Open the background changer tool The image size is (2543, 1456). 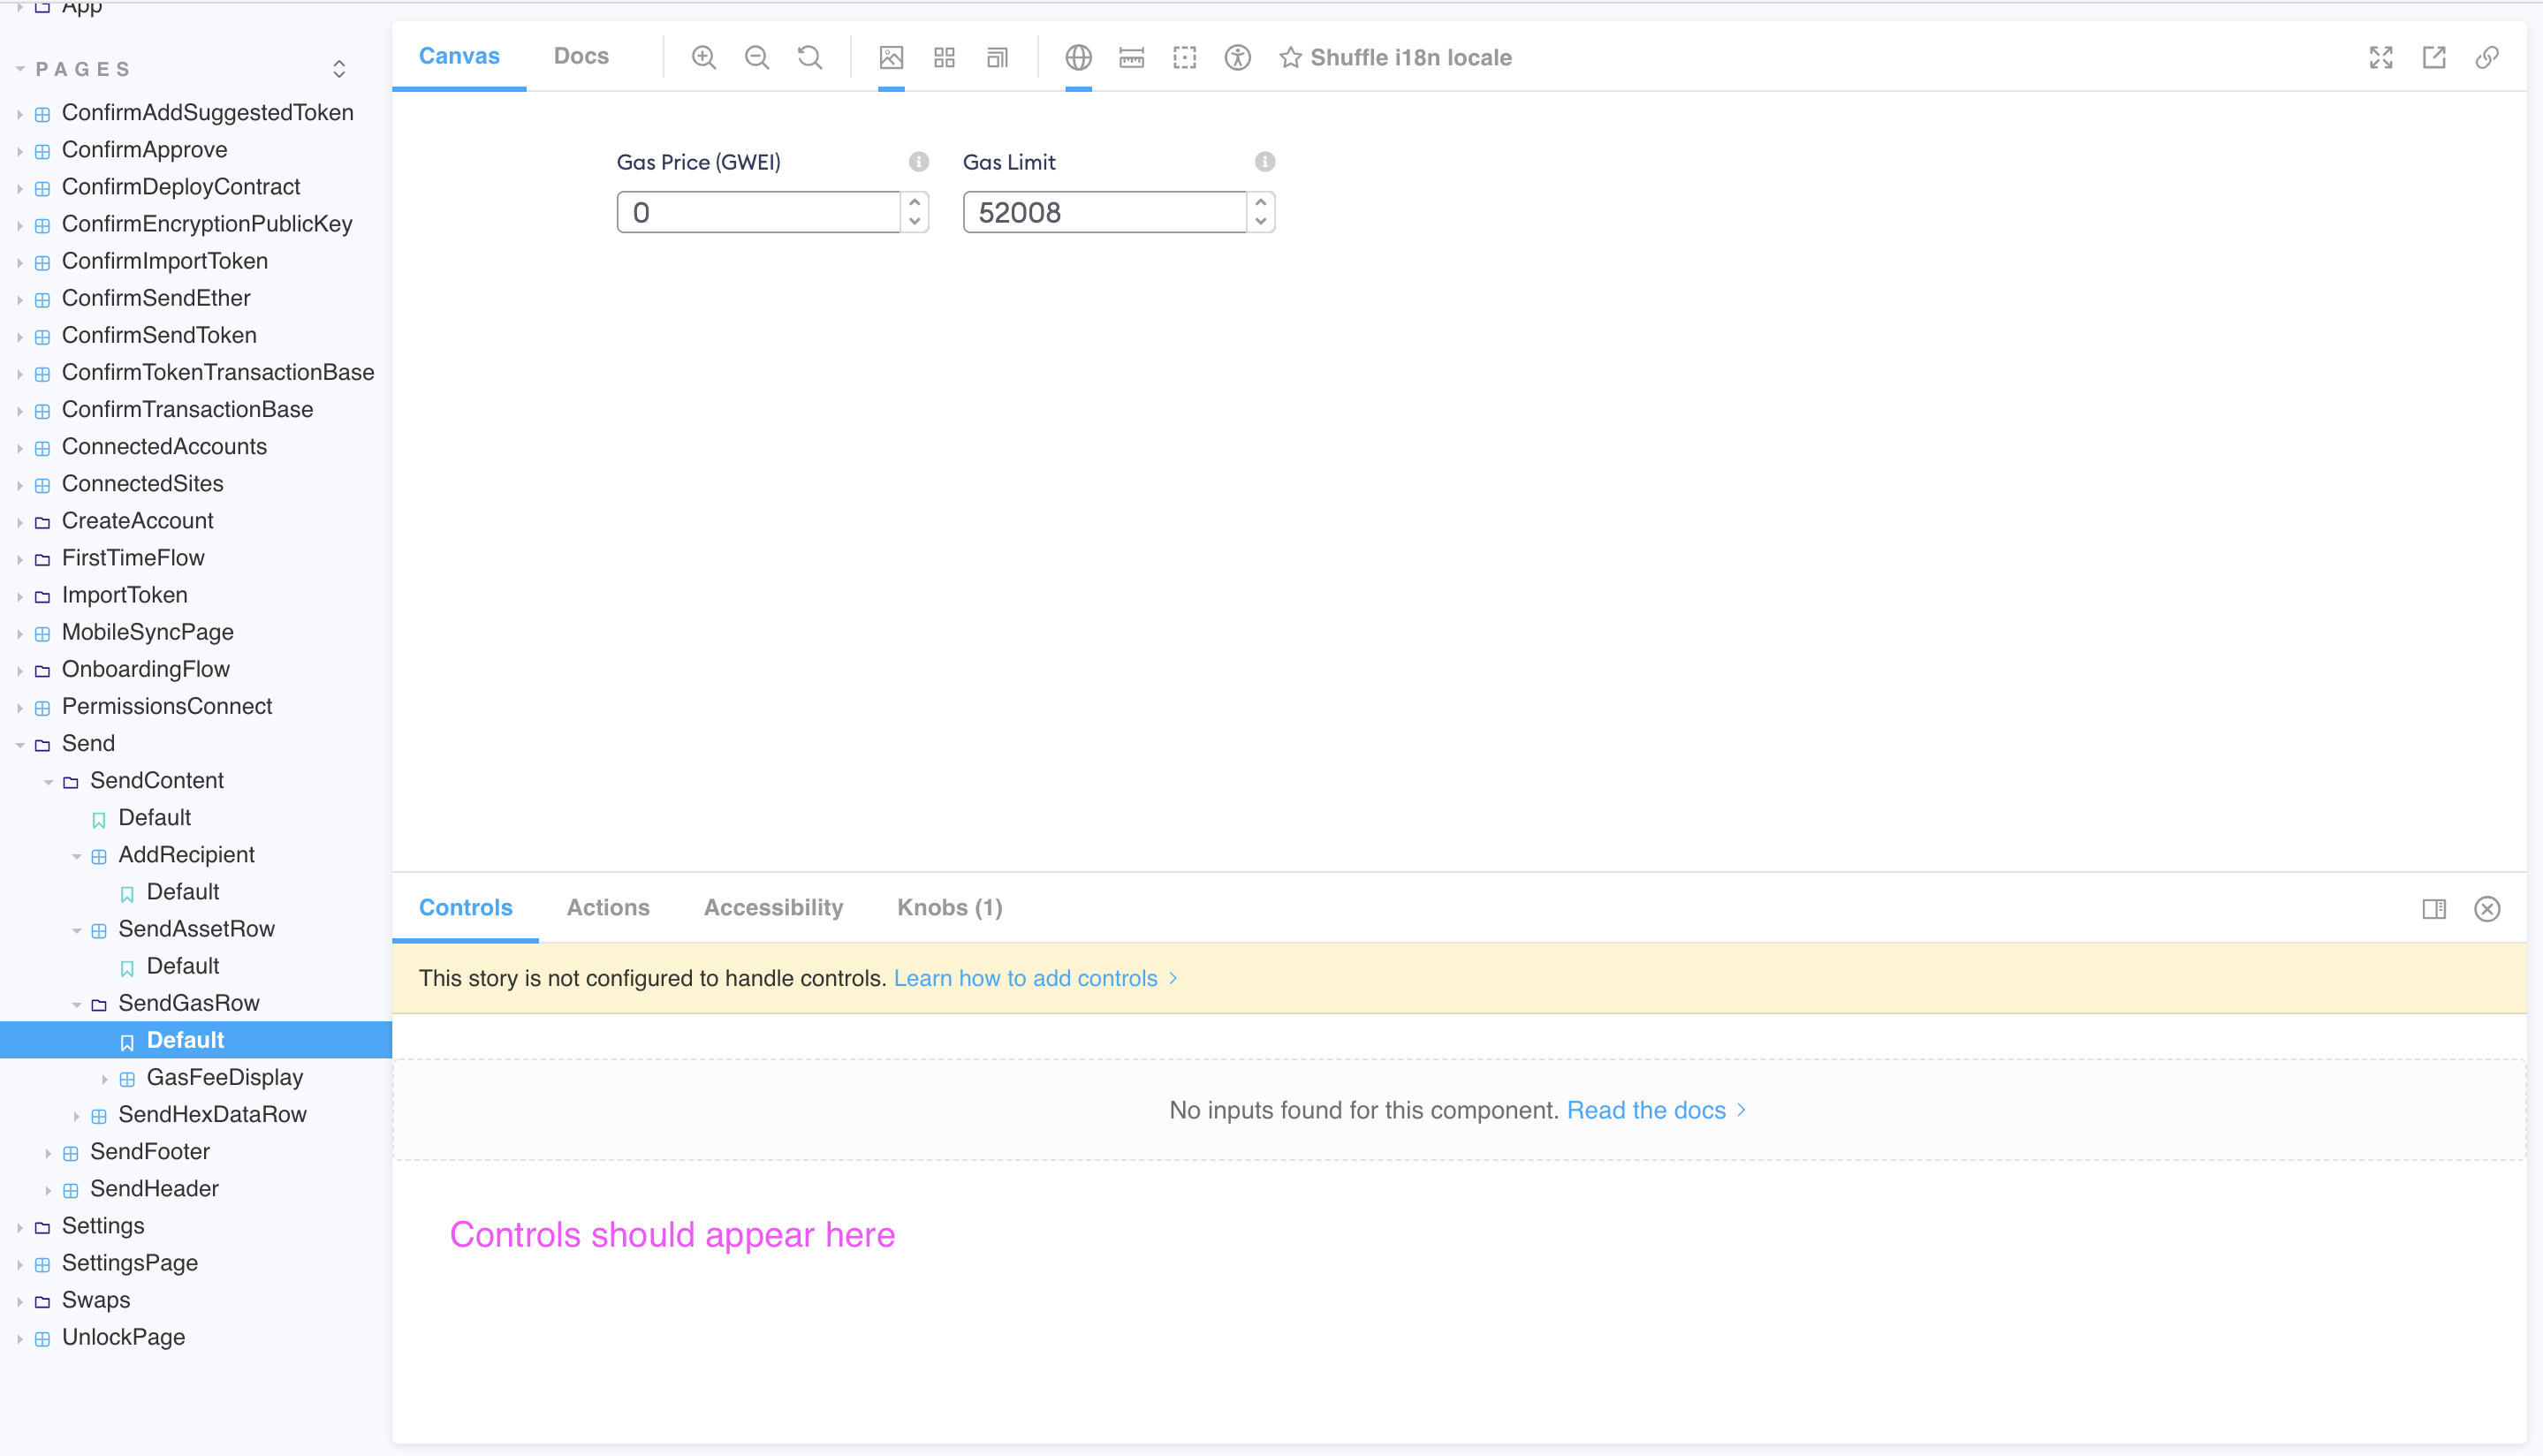click(891, 57)
